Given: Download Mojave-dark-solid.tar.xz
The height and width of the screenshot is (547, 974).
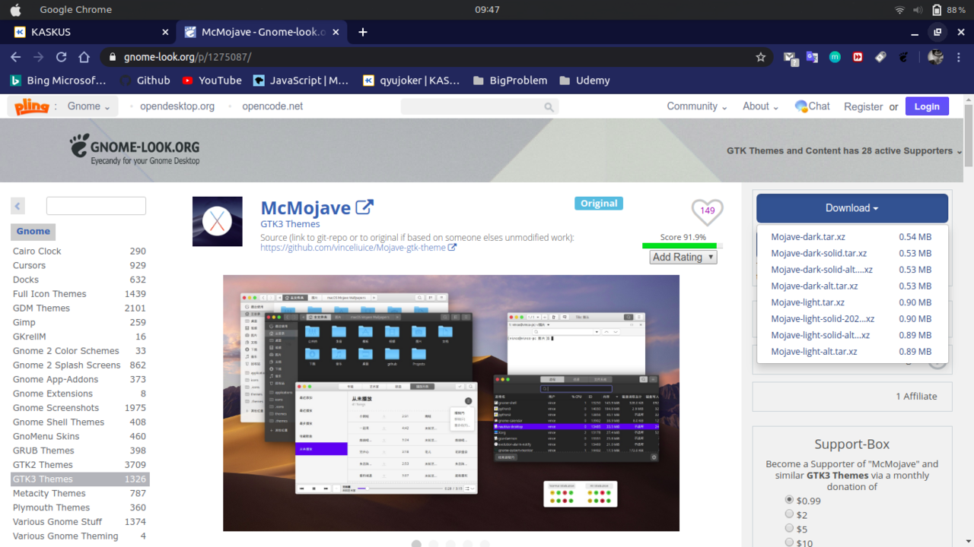Looking at the screenshot, I should click(819, 254).
